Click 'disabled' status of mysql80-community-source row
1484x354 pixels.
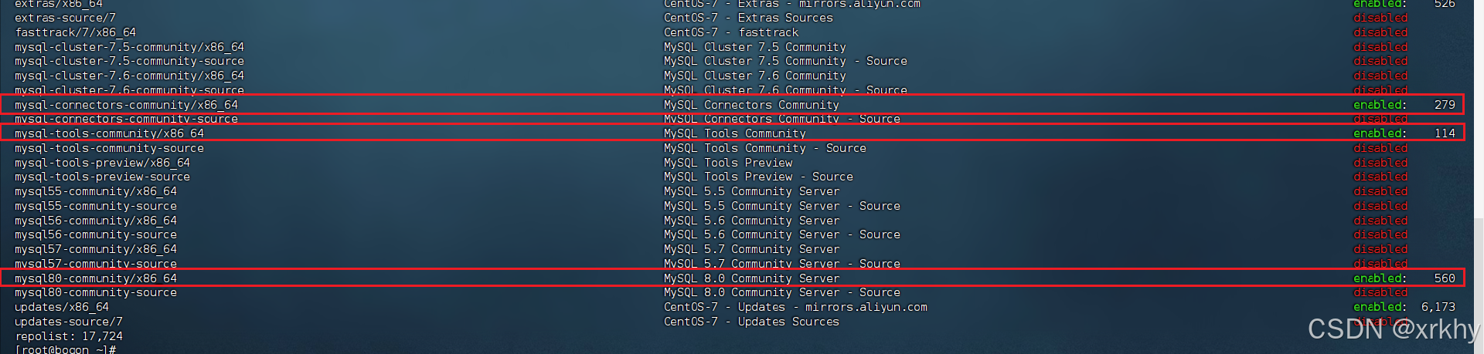(x=1380, y=292)
